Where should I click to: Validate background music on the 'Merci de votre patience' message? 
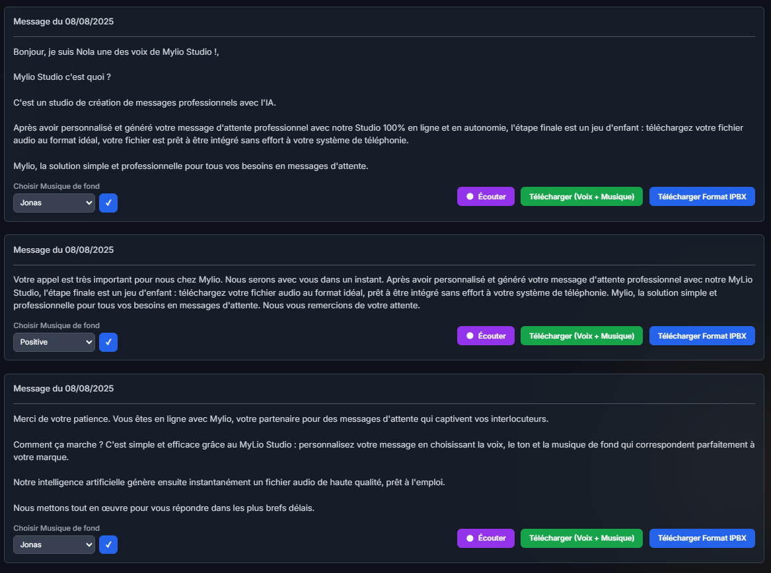tap(108, 545)
